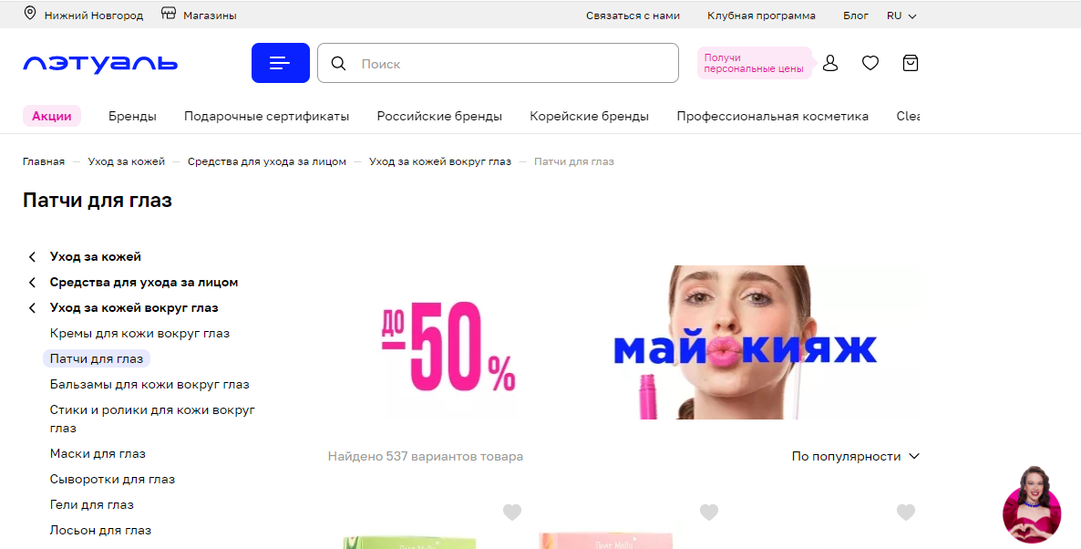Click the Лэтуаль logo
Image resolution: width=1081 pixels, height=549 pixels.
point(100,64)
